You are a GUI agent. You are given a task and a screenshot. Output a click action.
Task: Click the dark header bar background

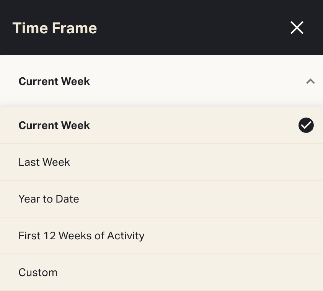(x=191, y=28)
